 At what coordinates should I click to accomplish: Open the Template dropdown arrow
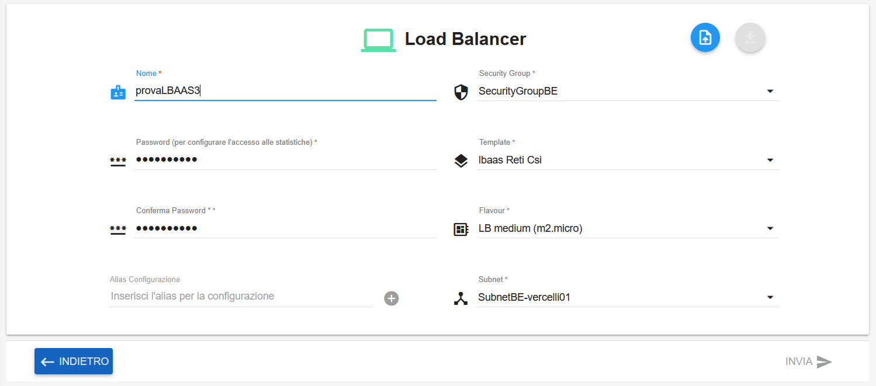coord(770,160)
